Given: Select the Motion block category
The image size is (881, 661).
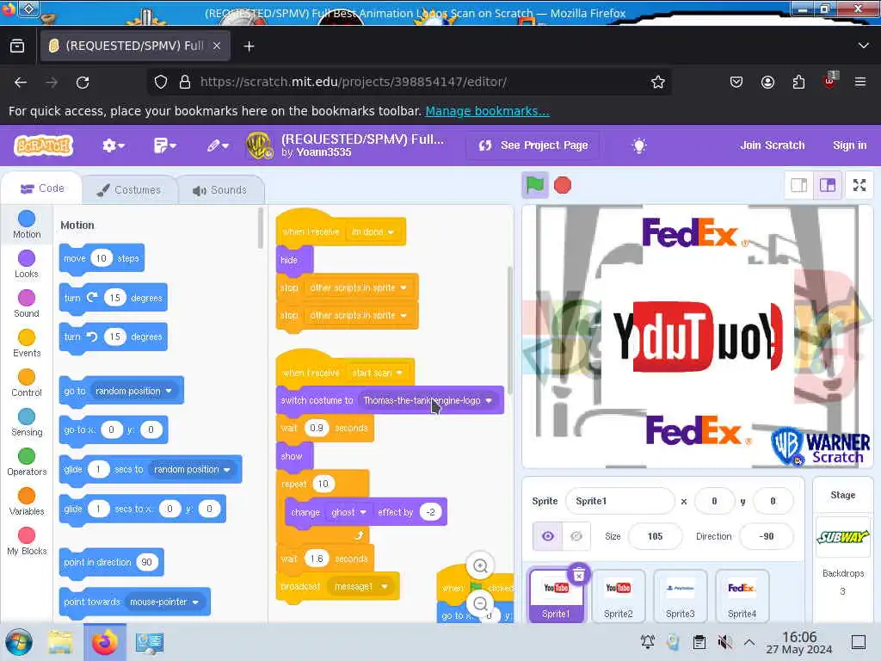Looking at the screenshot, I should [27, 225].
